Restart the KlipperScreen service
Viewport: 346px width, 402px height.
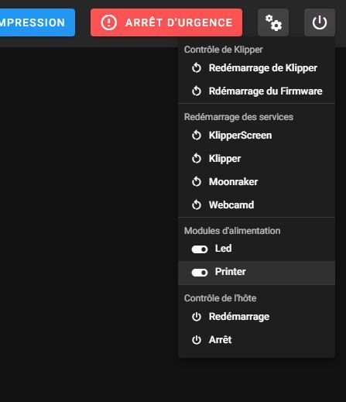pyautogui.click(x=256, y=136)
